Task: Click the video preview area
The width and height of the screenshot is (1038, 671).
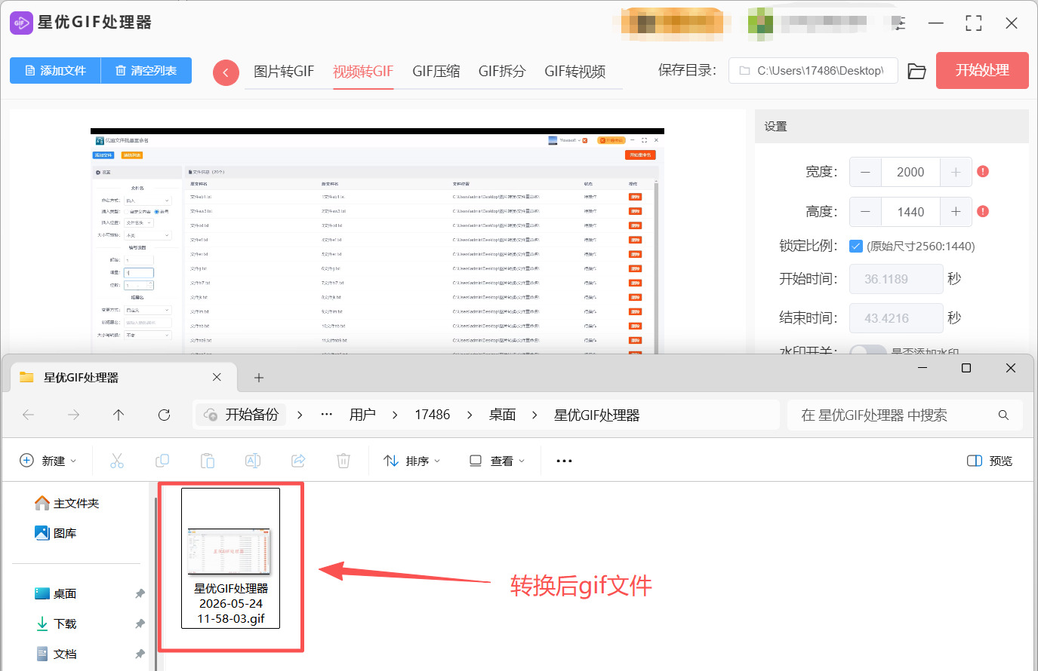Action: (x=377, y=241)
